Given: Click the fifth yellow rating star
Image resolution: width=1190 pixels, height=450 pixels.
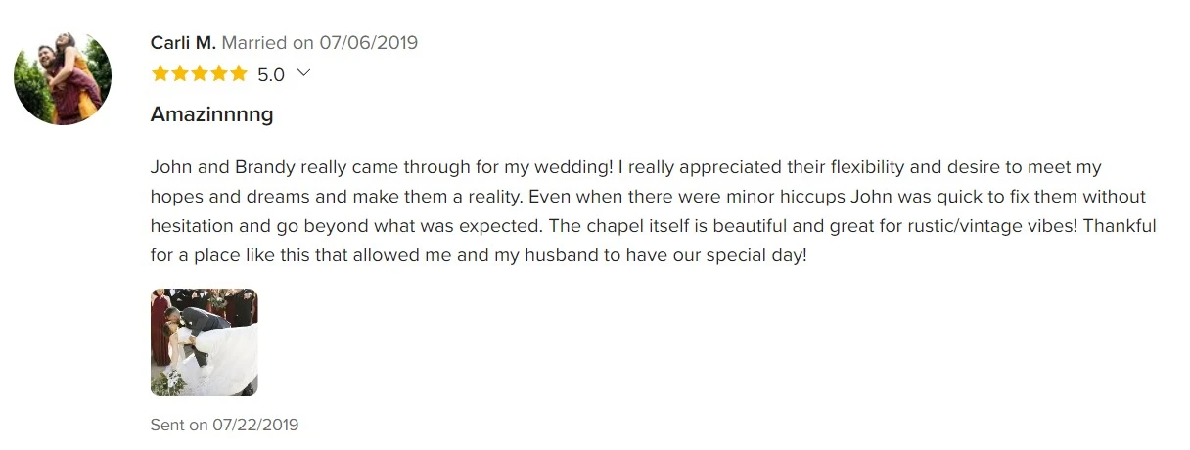Looking at the screenshot, I should 238,73.
